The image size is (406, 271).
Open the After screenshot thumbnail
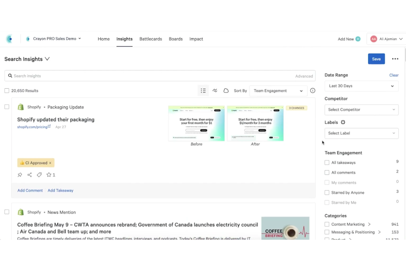coord(255,123)
